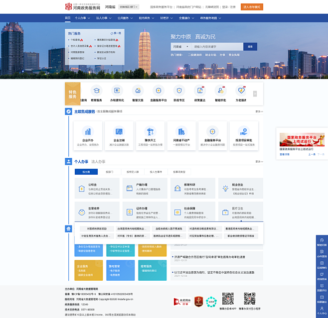The image size is (328, 318).
Task: Open the 河南省 search scope dropdown
Action: click(x=180, y=46)
